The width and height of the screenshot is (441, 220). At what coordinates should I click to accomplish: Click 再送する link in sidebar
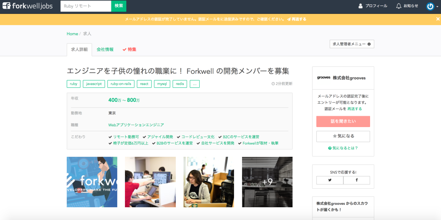pyautogui.click(x=354, y=109)
